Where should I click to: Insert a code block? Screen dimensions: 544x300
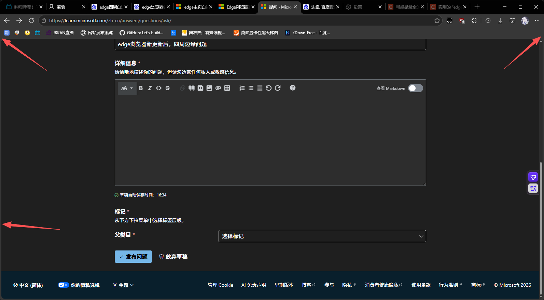(200, 88)
